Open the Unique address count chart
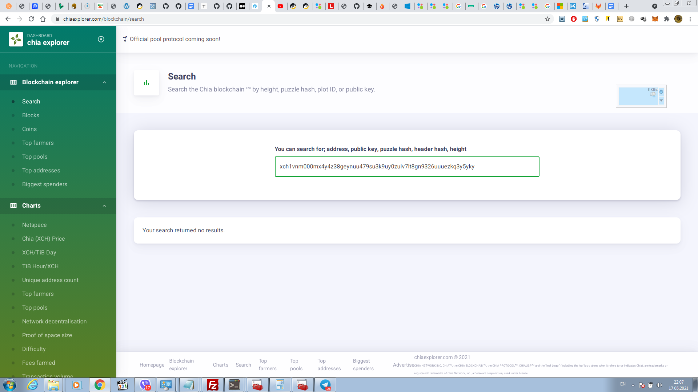 click(50, 280)
